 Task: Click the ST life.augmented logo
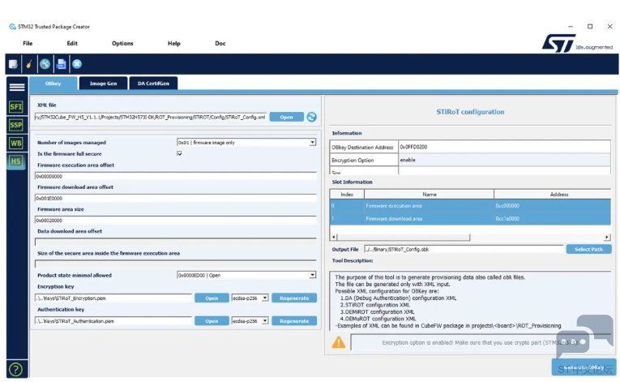577,43
